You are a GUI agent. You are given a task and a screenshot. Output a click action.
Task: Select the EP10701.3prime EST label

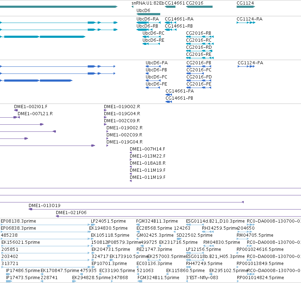click(x=109, y=264)
